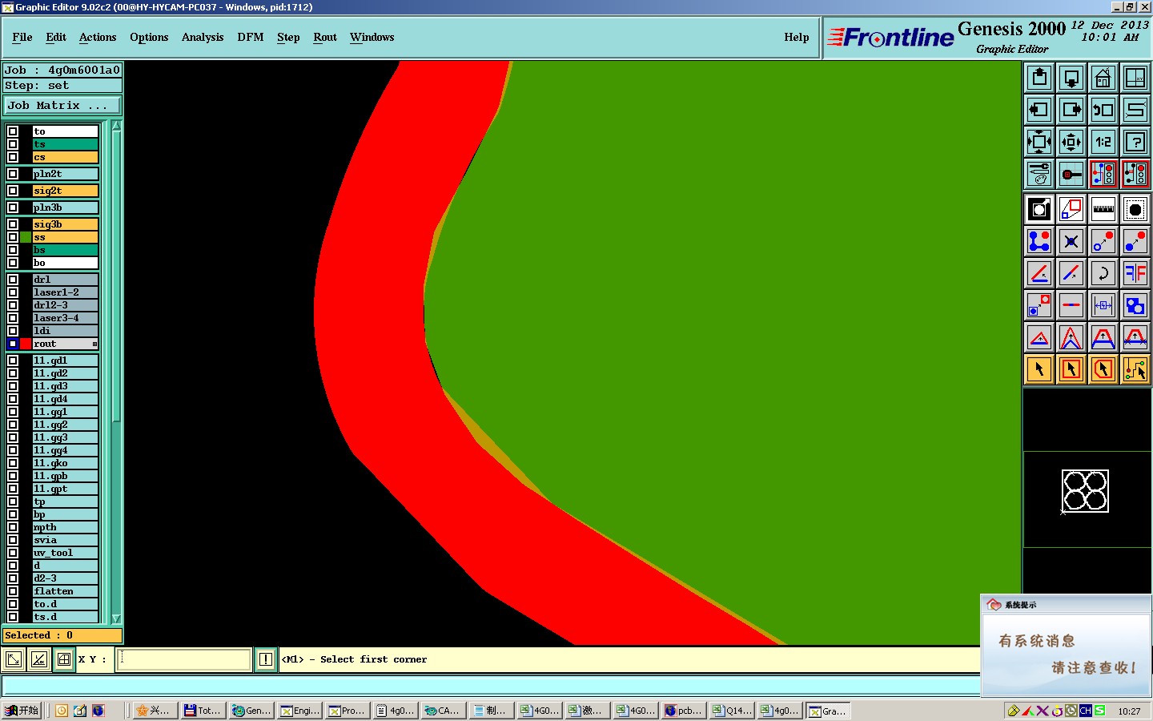The height and width of the screenshot is (721, 1153).
Task: Click the green color swatch of ss layer
Action: point(26,237)
